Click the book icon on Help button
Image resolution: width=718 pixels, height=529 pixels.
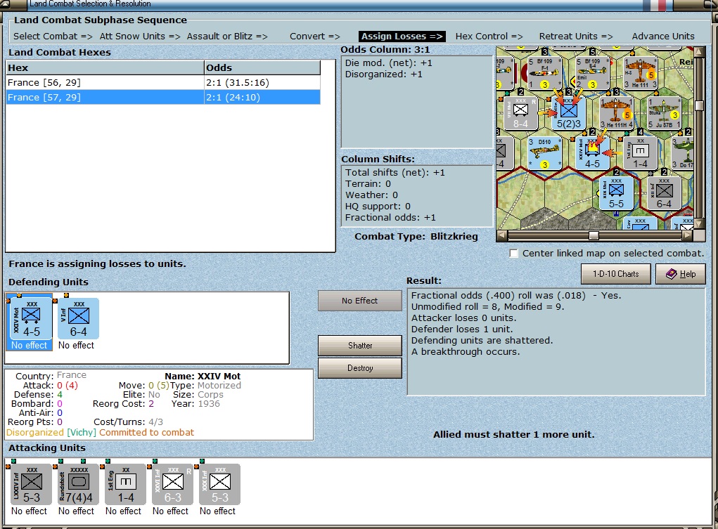672,274
